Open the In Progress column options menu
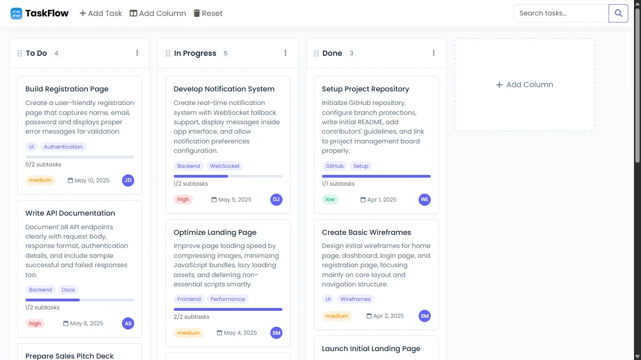This screenshot has height=360, width=641. pyautogui.click(x=285, y=53)
